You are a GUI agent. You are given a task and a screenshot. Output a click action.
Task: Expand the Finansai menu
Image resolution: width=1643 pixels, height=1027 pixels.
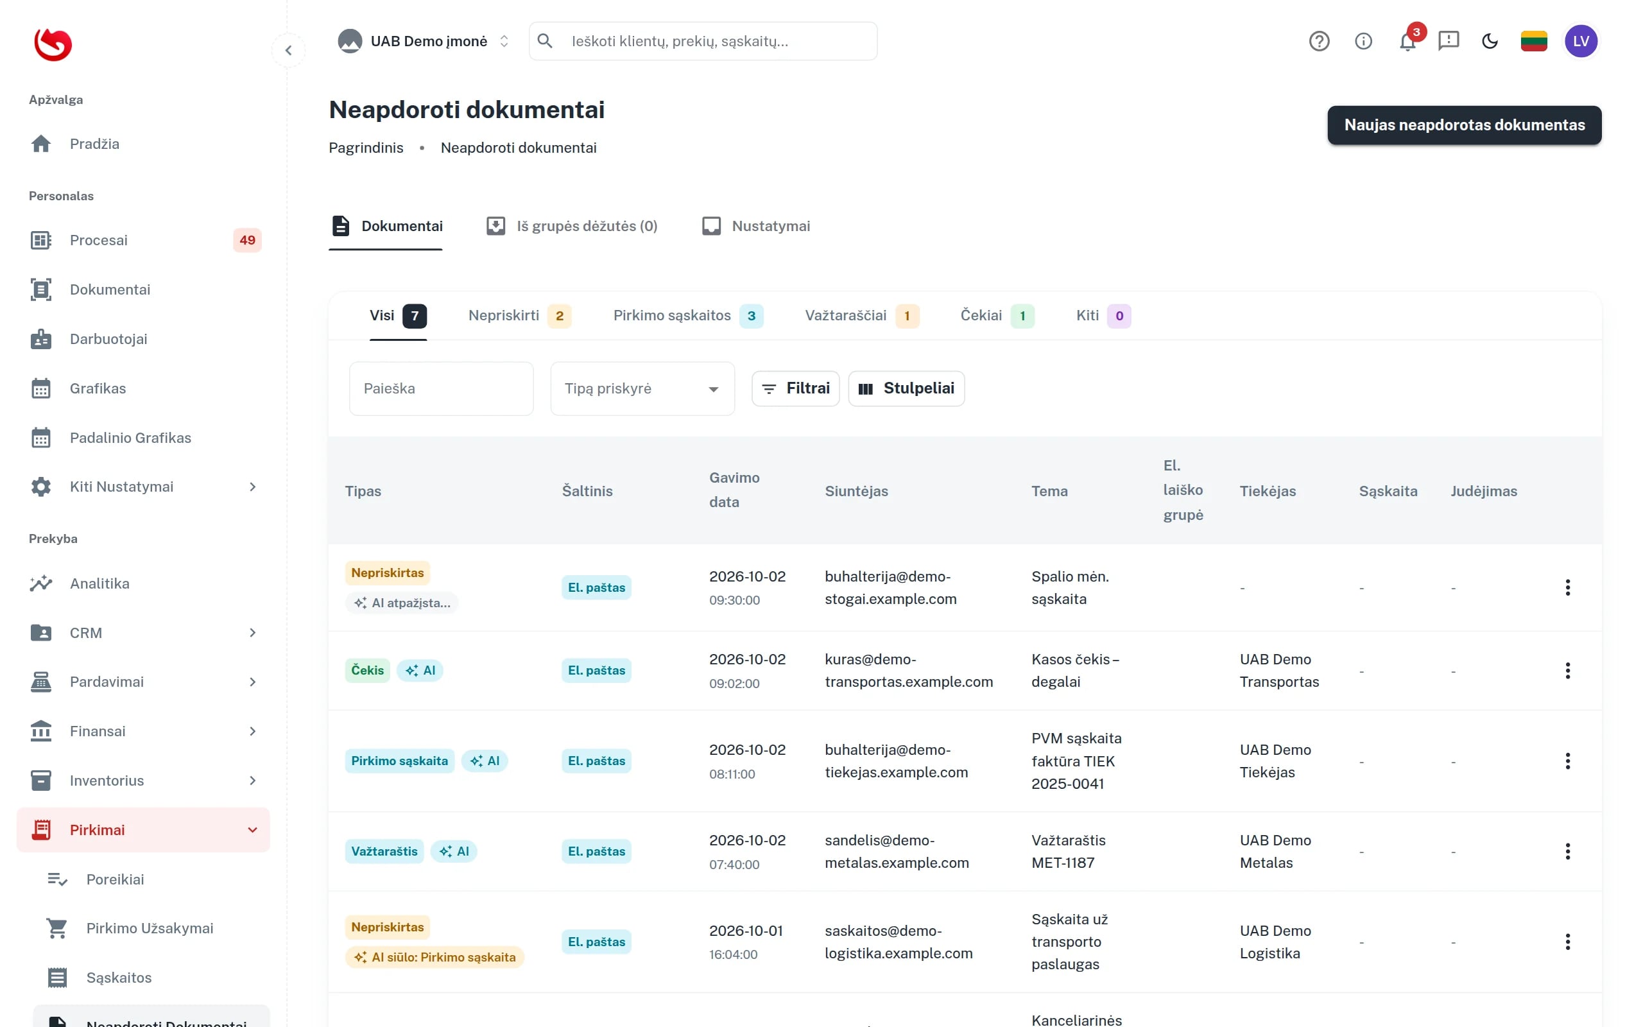pos(143,732)
